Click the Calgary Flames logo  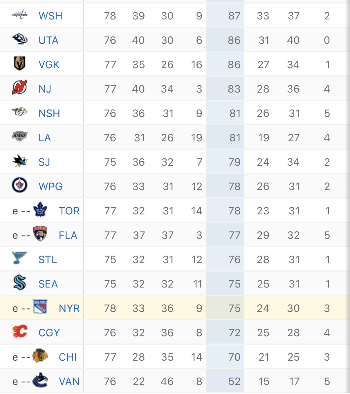19,331
